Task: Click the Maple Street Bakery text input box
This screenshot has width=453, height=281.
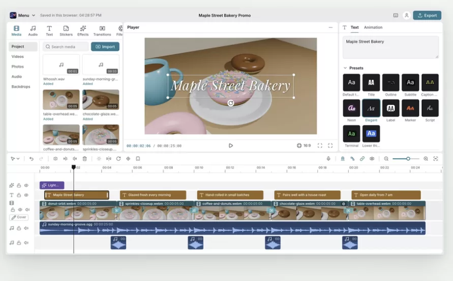Action: (390, 47)
